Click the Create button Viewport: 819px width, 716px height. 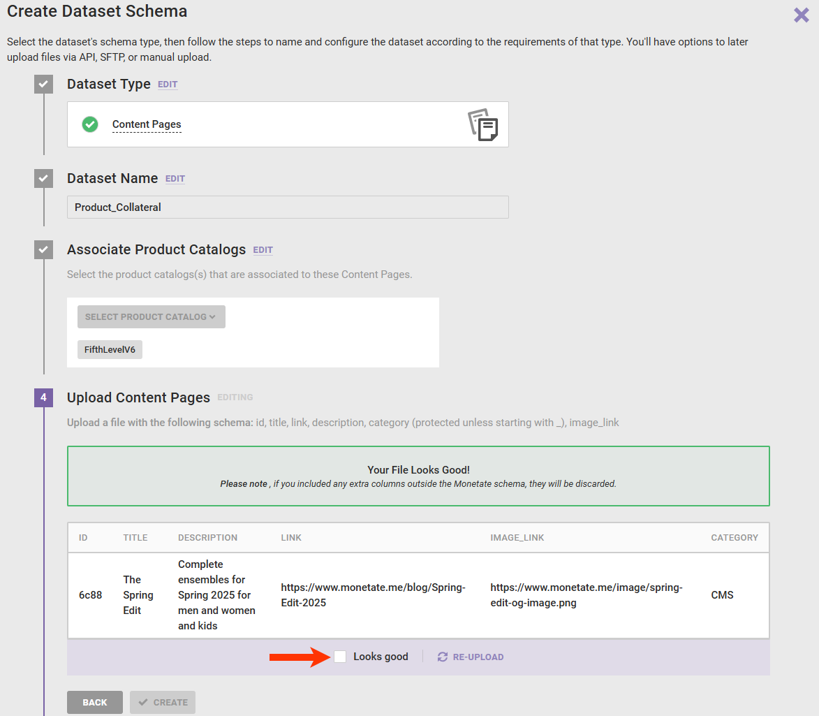click(x=163, y=702)
